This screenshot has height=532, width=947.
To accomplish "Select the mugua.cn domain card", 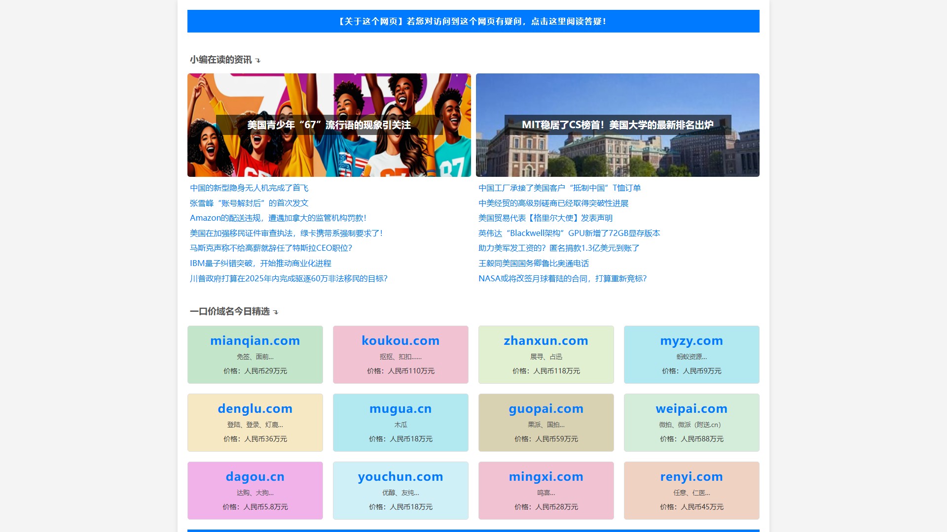I will (x=401, y=422).
